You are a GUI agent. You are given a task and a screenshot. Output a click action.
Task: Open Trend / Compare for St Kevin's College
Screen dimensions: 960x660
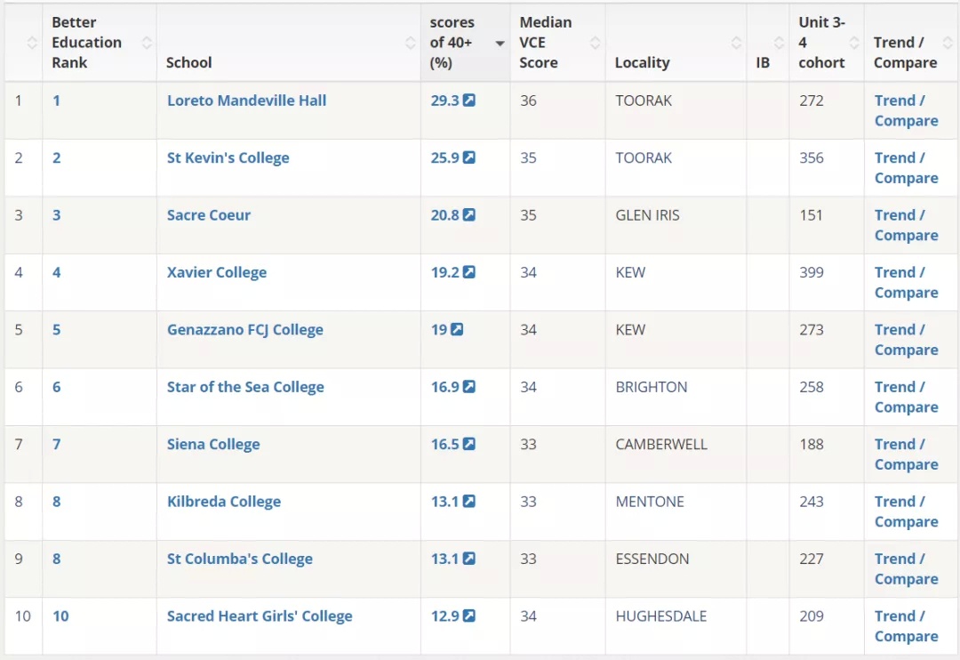[x=906, y=168]
